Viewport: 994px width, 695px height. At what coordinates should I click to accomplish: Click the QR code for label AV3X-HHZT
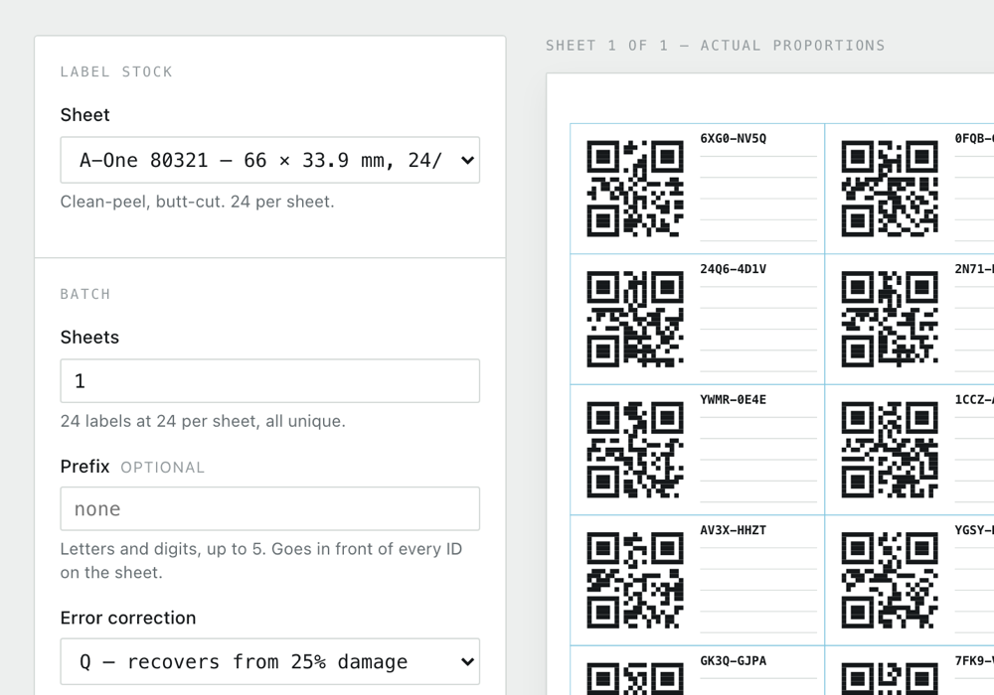(x=635, y=581)
